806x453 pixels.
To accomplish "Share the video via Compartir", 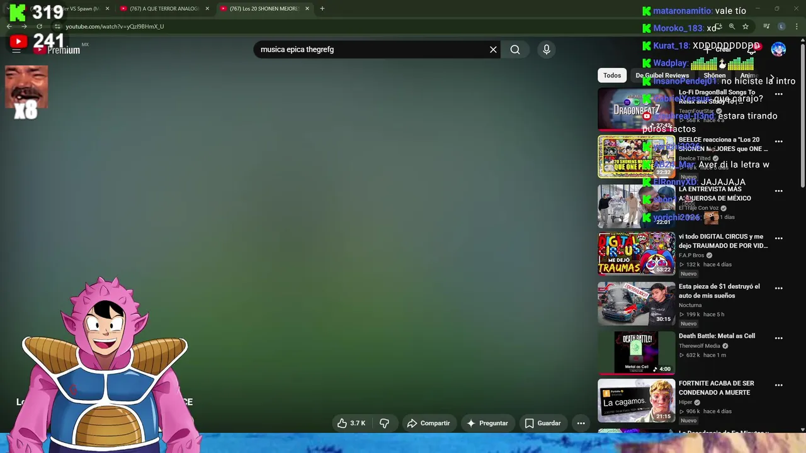I will pos(428,423).
